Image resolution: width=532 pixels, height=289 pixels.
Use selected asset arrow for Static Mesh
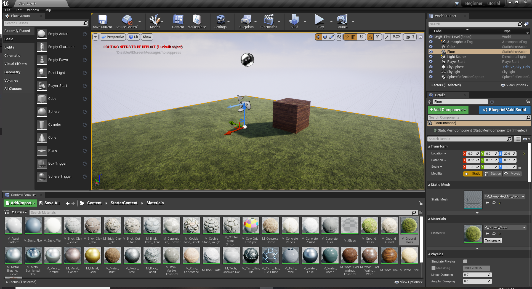pos(487,203)
